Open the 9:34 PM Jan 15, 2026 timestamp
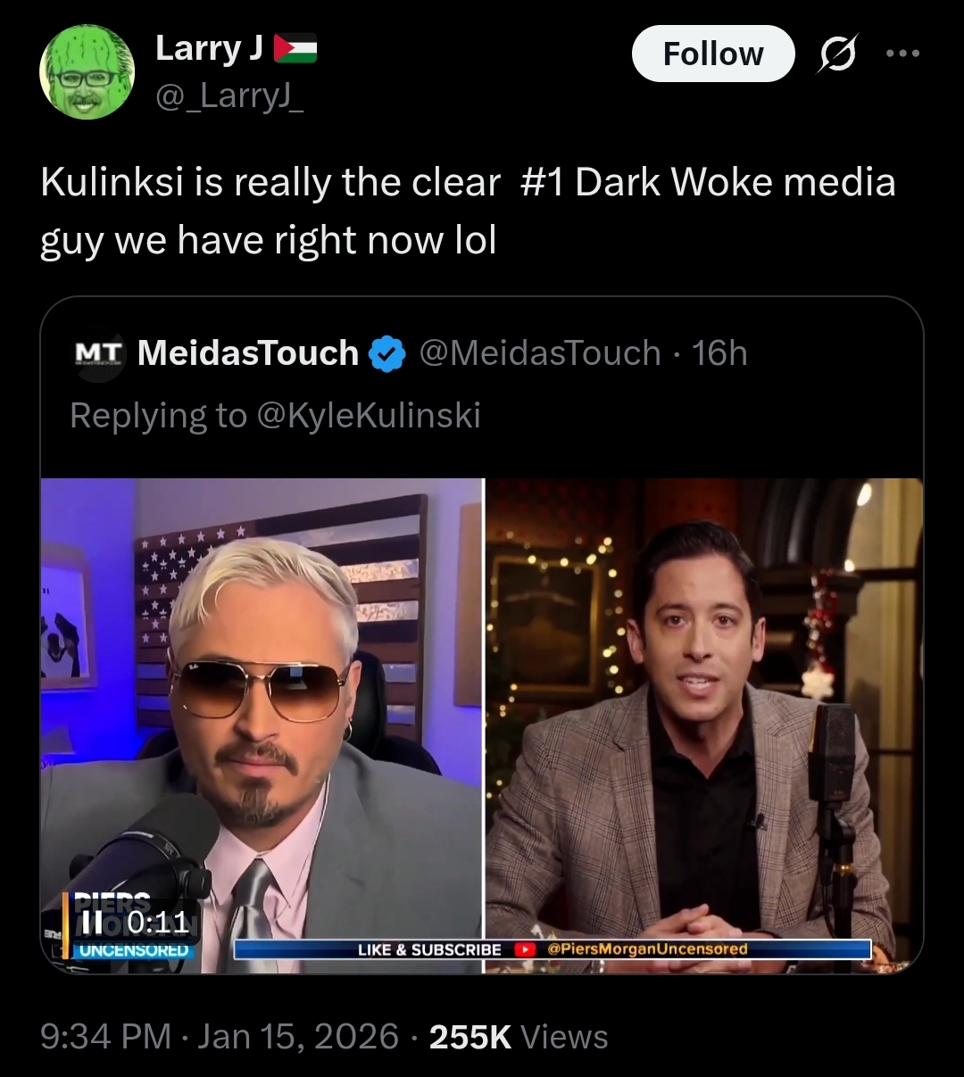The height and width of the screenshot is (1077, 964). coord(220,1037)
